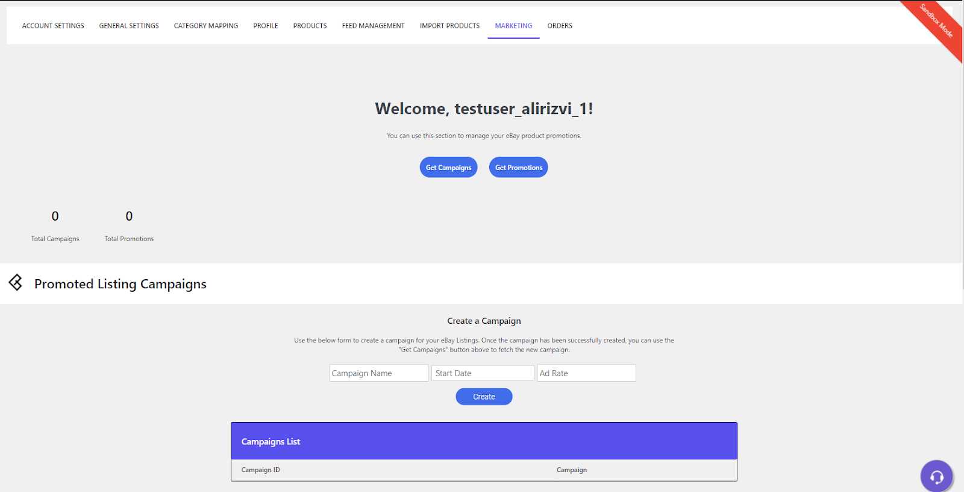This screenshot has height=492, width=964.
Task: Click the Campaign ID column header
Action: [x=261, y=470]
